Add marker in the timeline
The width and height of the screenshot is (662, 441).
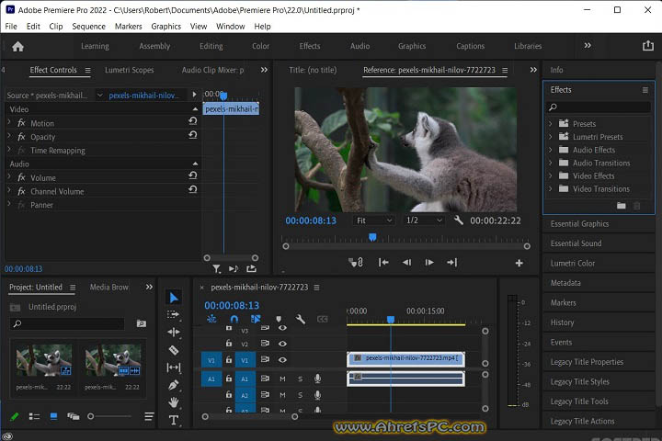279,319
